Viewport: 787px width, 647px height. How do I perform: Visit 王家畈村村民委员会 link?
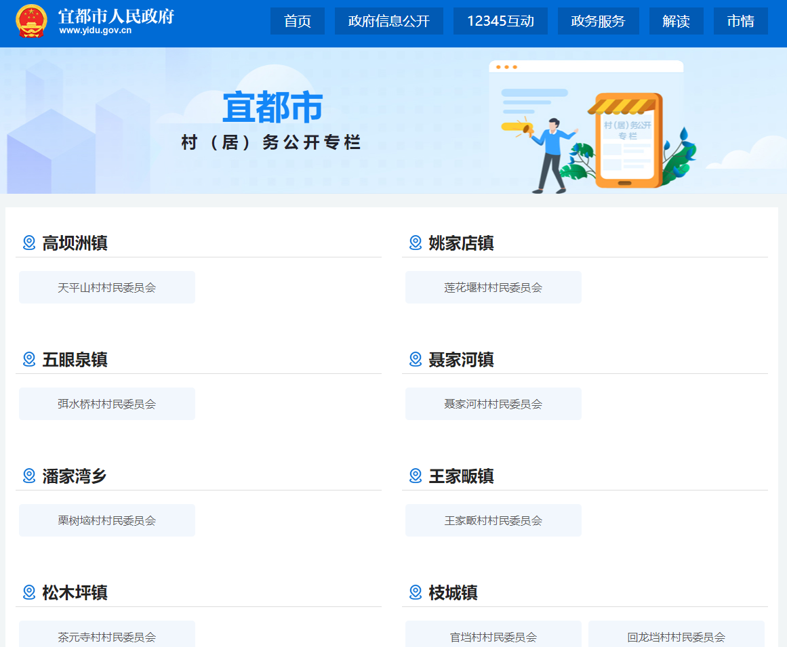click(x=493, y=520)
